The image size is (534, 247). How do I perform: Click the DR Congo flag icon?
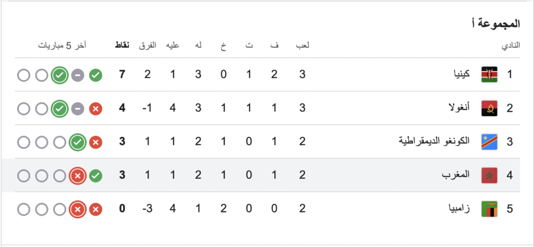pyautogui.click(x=489, y=142)
